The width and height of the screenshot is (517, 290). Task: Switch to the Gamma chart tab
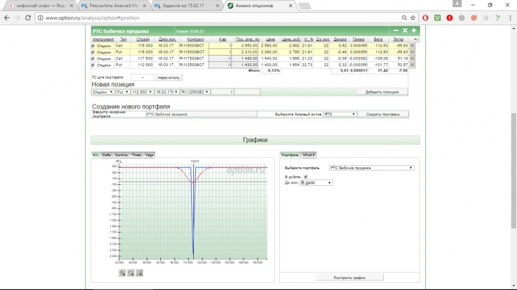pos(121,155)
